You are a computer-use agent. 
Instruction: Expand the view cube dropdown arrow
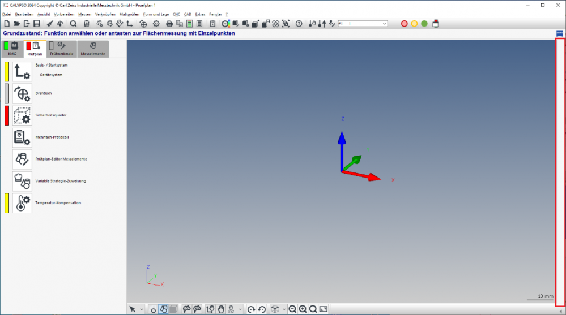click(x=284, y=309)
